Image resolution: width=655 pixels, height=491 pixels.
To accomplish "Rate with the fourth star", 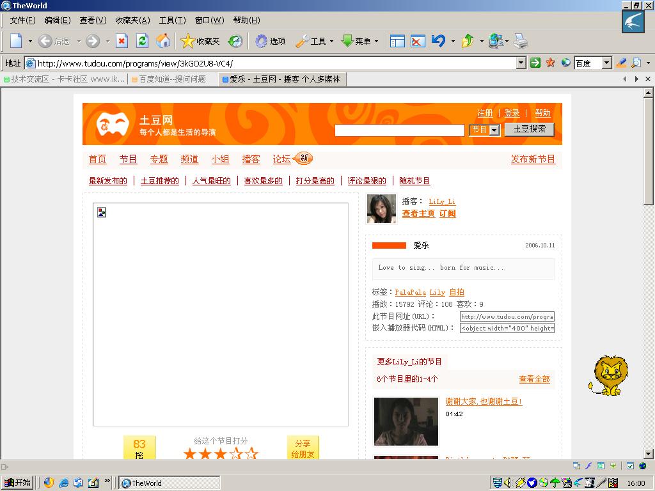I will pos(236,453).
